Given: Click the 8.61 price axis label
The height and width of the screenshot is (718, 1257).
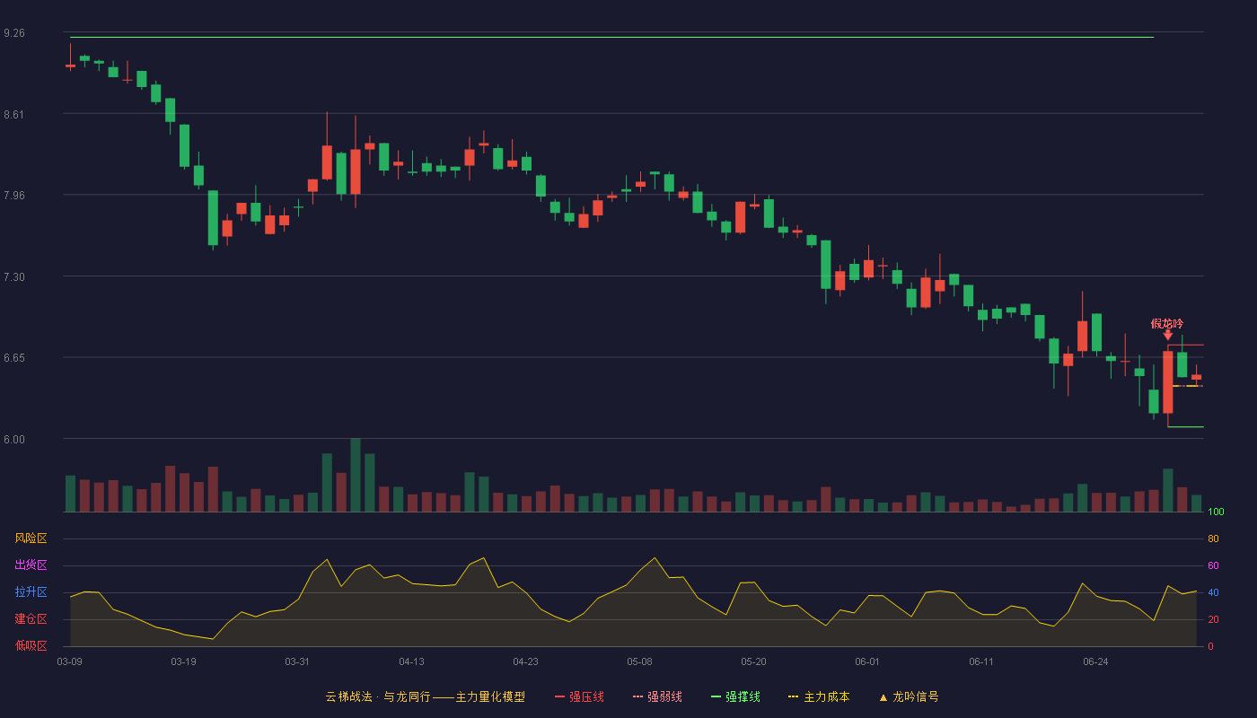Looking at the screenshot, I should (14, 114).
